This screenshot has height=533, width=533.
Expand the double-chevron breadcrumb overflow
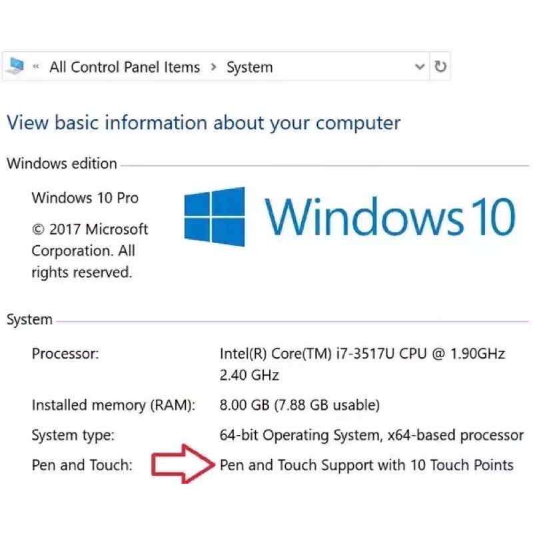pyautogui.click(x=35, y=67)
